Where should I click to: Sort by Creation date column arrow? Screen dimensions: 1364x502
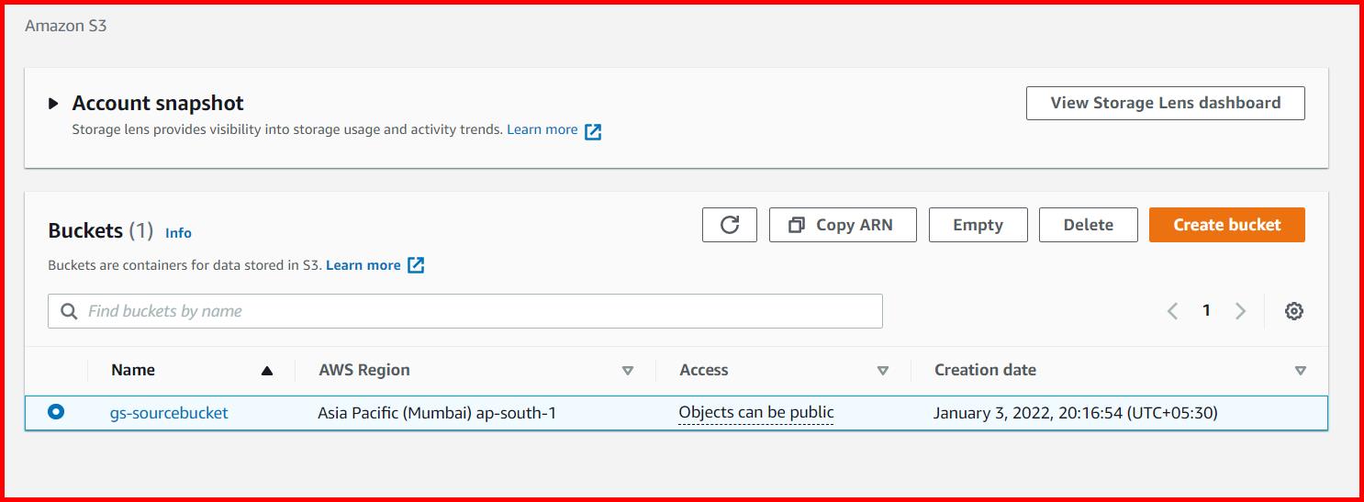(x=1300, y=371)
